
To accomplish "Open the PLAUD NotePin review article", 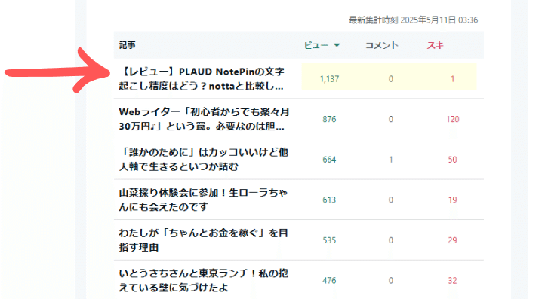I will point(202,79).
